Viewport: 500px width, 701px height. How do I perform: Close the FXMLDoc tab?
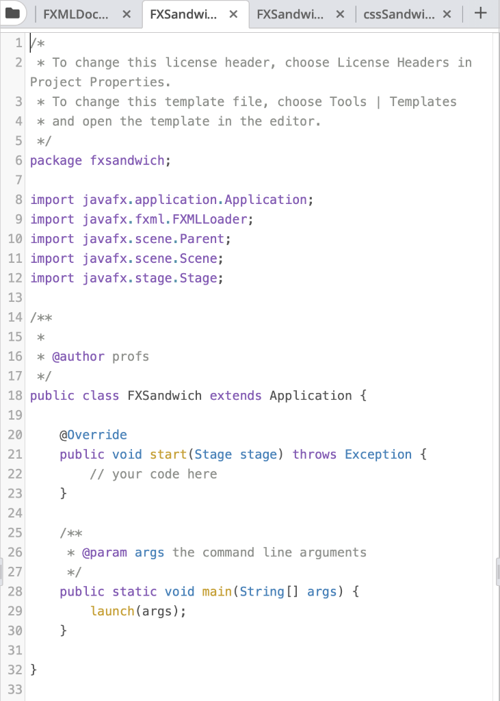pos(126,14)
